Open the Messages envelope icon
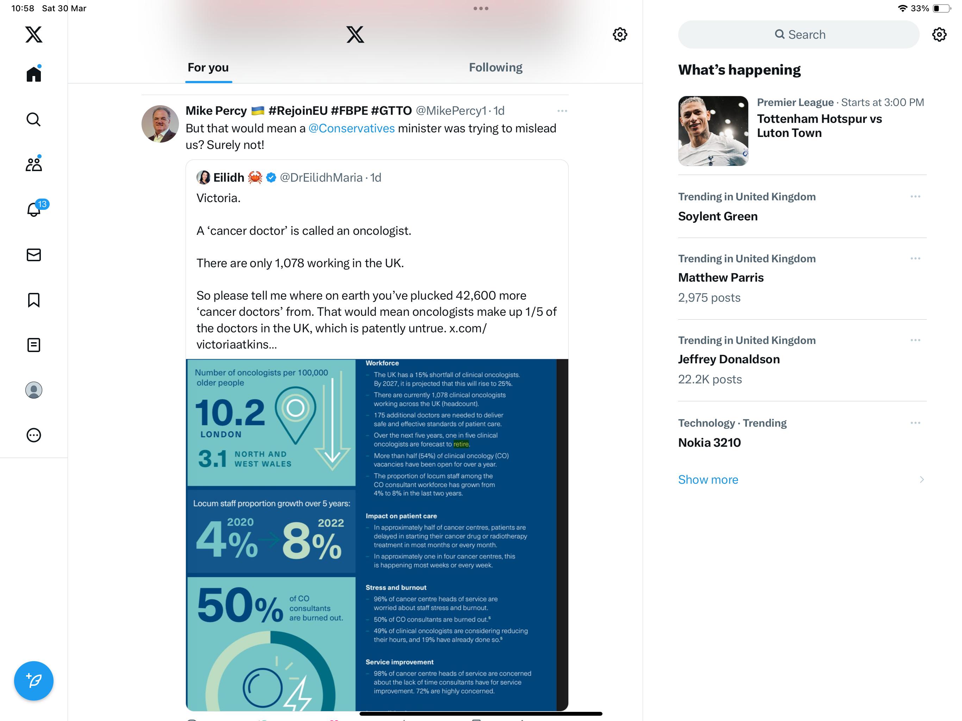Screen dimensions: 962x721 click(x=33, y=255)
